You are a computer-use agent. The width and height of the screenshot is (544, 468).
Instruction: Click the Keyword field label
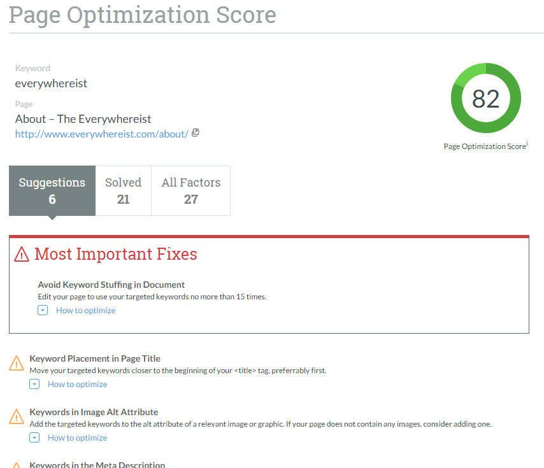(32, 68)
